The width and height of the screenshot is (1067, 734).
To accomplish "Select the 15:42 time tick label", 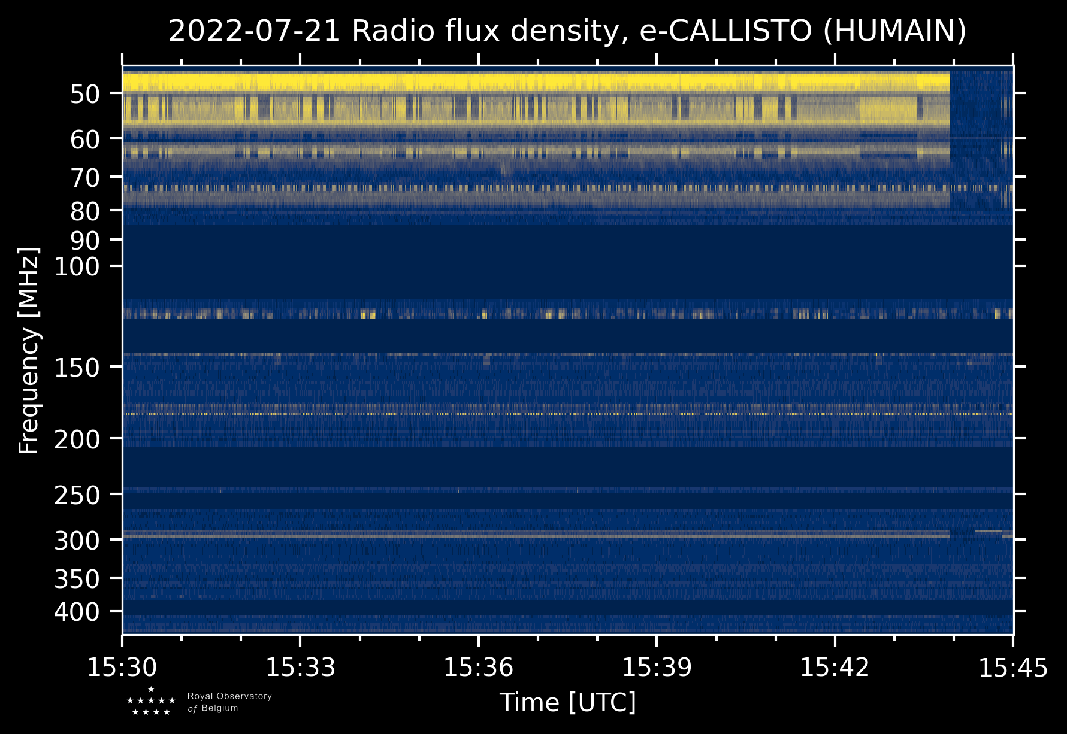I will 835,668.
